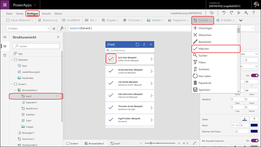Collapse the Startseite tree node
The height and width of the screenshot is (147, 261).
[x=12, y=60]
